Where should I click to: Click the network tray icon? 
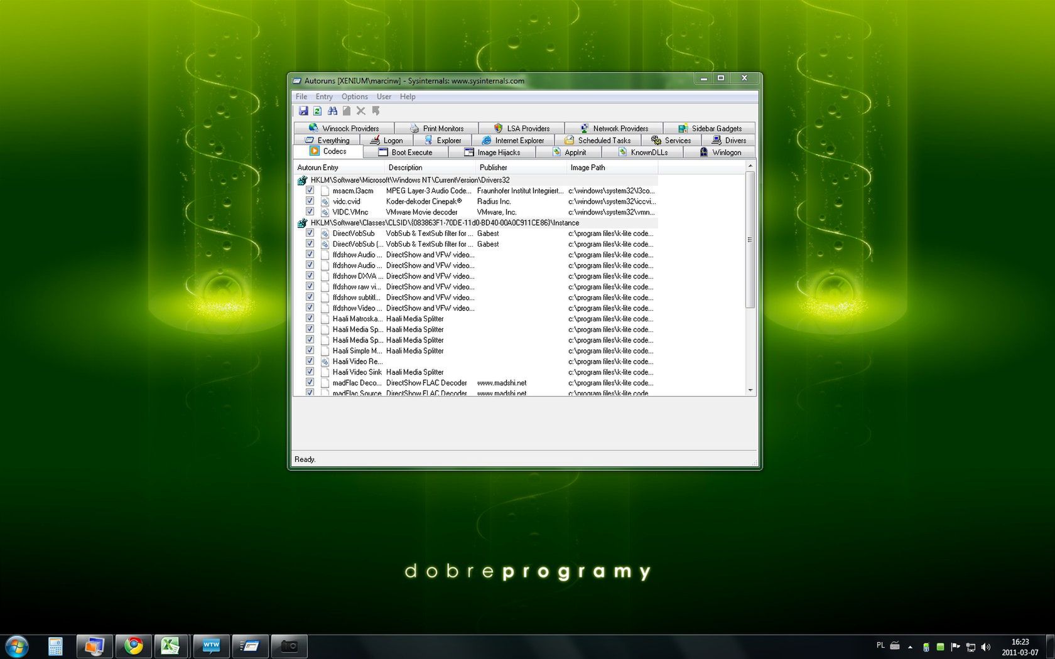pyautogui.click(x=971, y=647)
